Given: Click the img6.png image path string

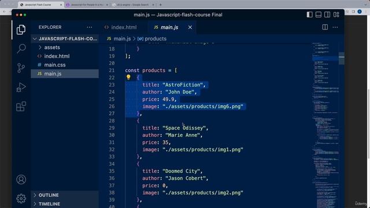Looking at the screenshot, I should pos(203,106).
